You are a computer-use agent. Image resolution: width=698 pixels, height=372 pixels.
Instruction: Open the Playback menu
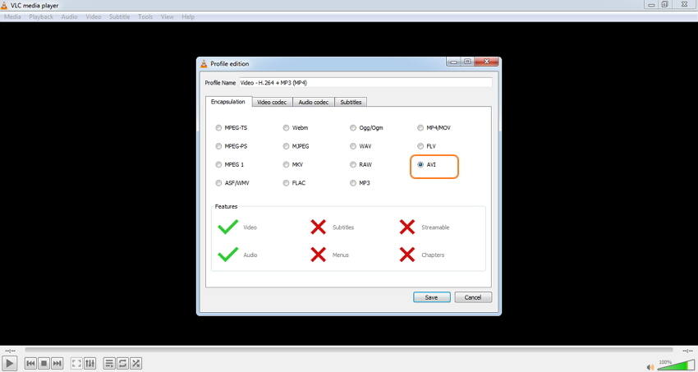click(41, 17)
